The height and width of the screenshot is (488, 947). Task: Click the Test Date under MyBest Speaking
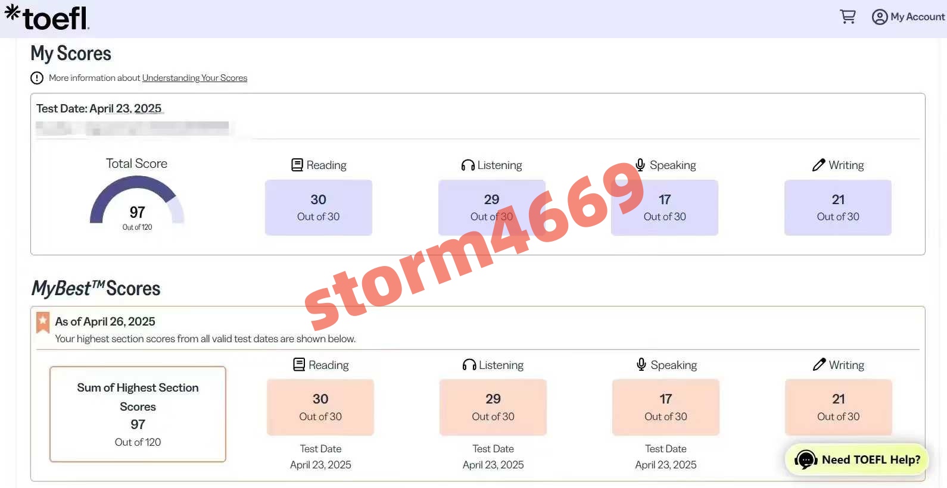coord(666,456)
